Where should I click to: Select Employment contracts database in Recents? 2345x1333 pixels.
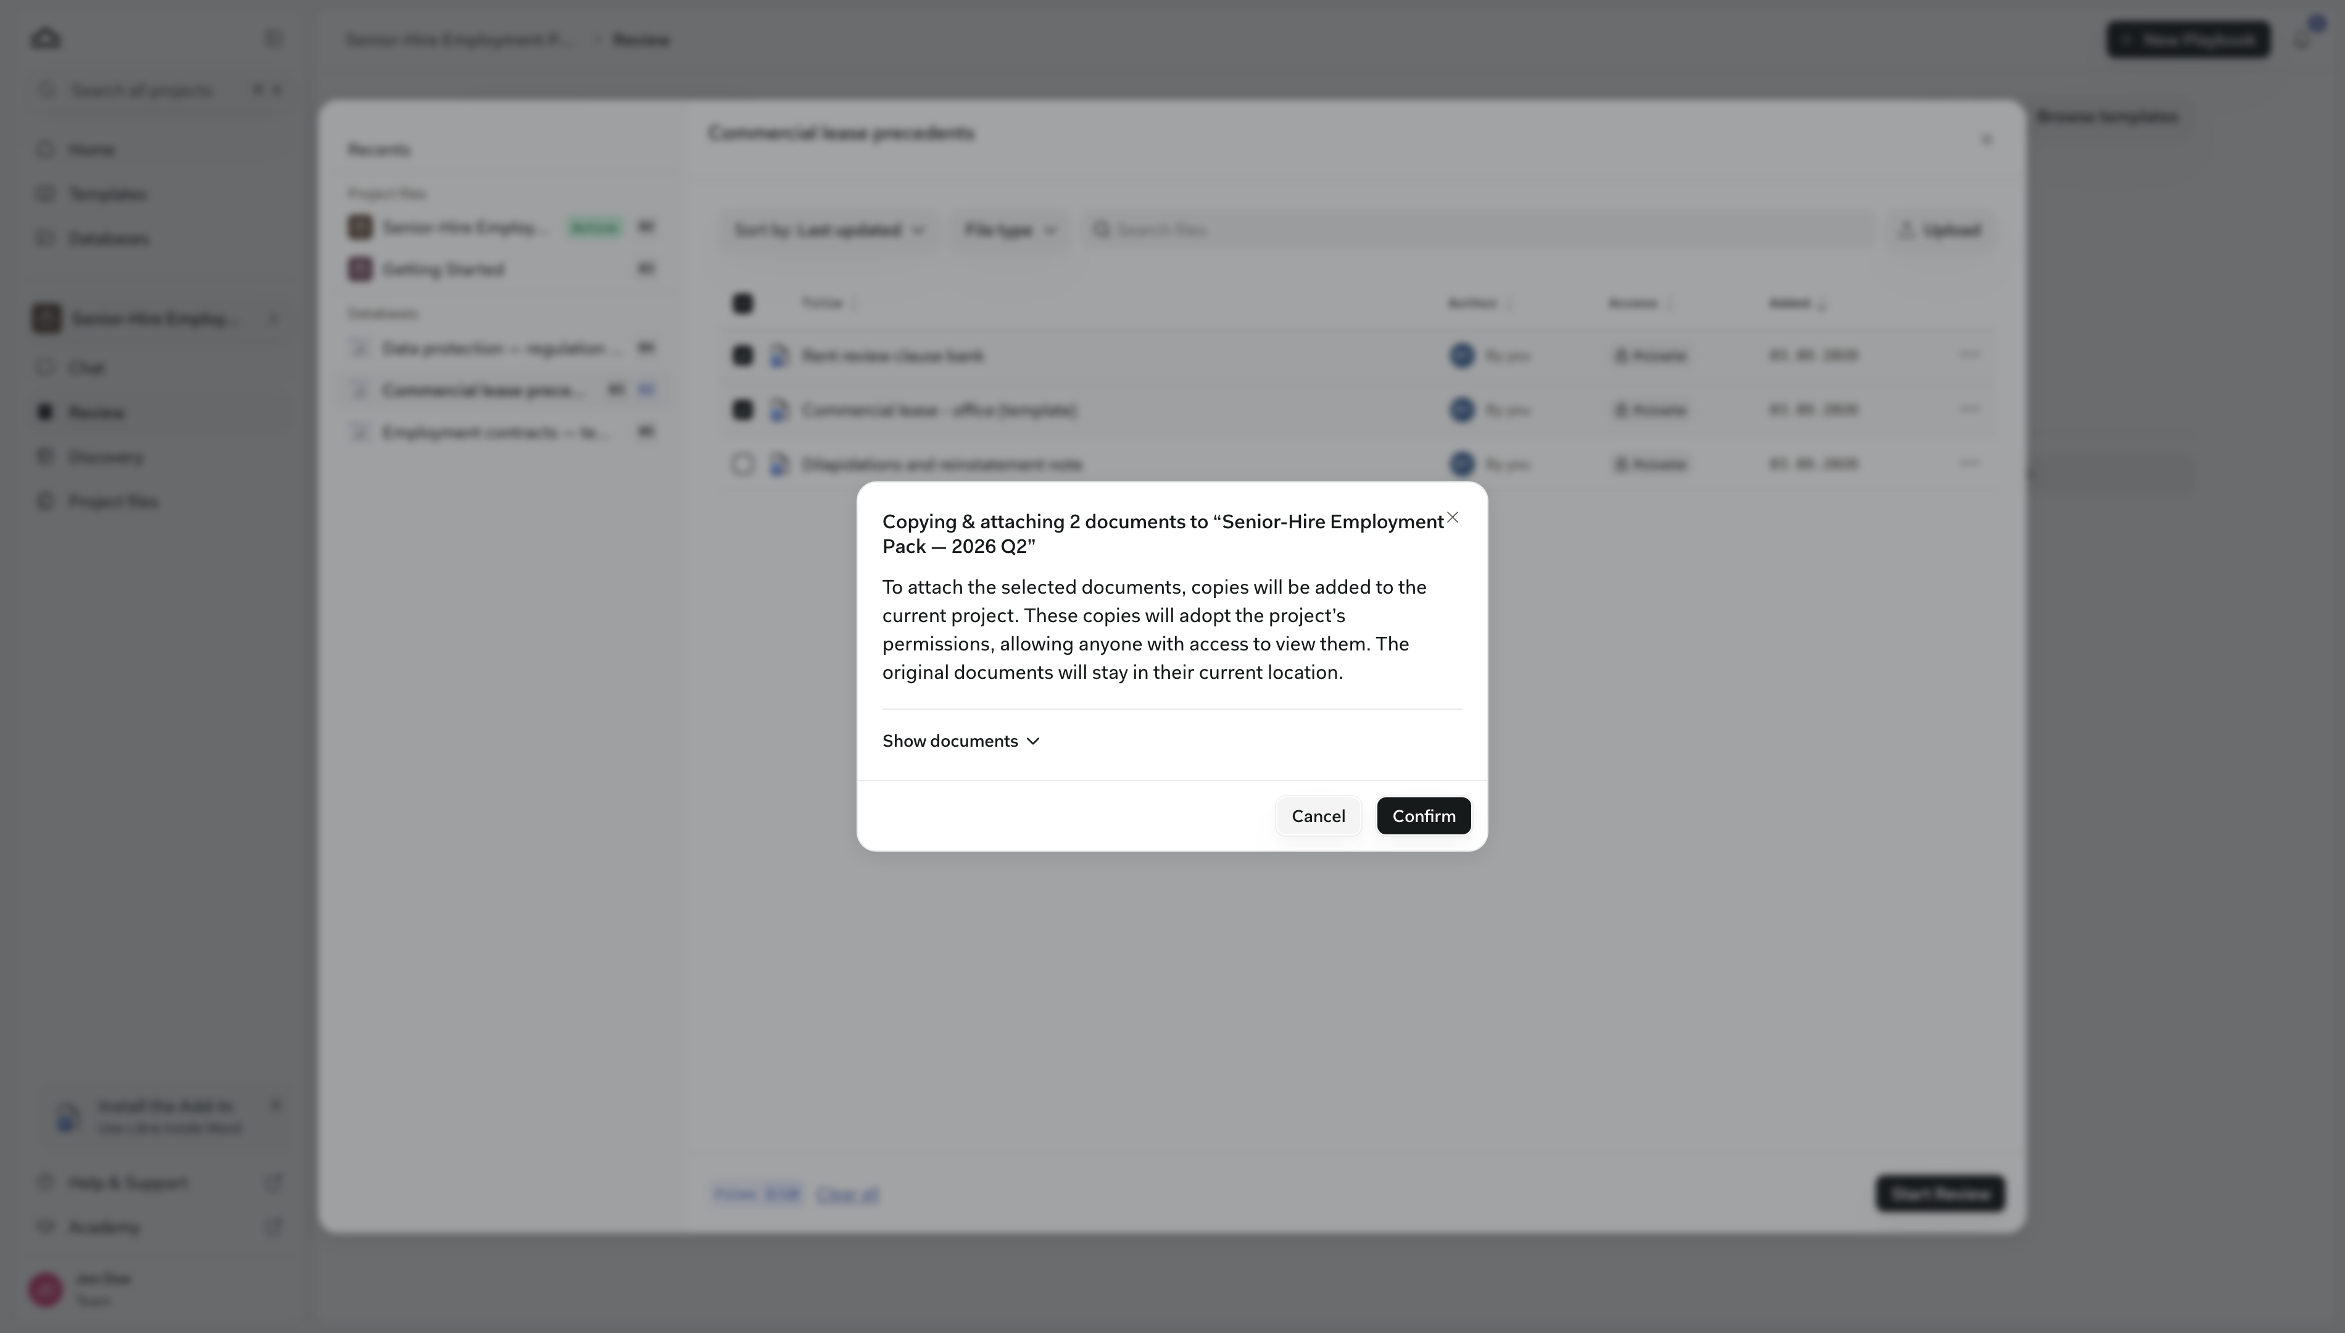coord(502,432)
